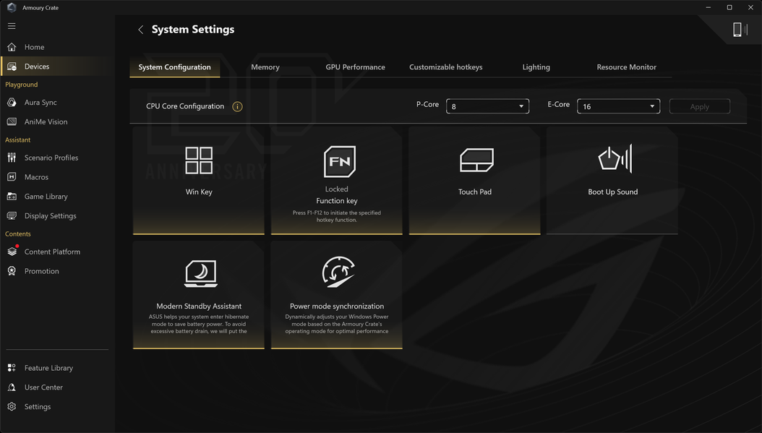Screen dimensions: 762x433
Task: Switch to the GPU Performance tab
Action: [355, 67]
